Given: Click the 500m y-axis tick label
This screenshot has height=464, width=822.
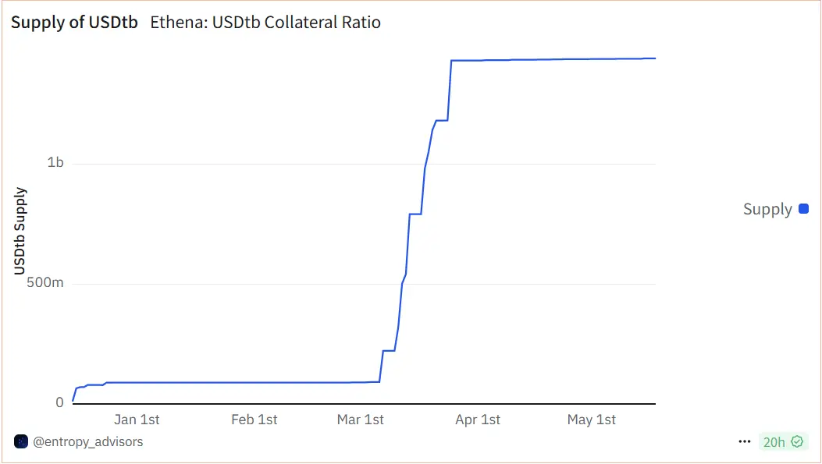Looking at the screenshot, I should tap(45, 282).
